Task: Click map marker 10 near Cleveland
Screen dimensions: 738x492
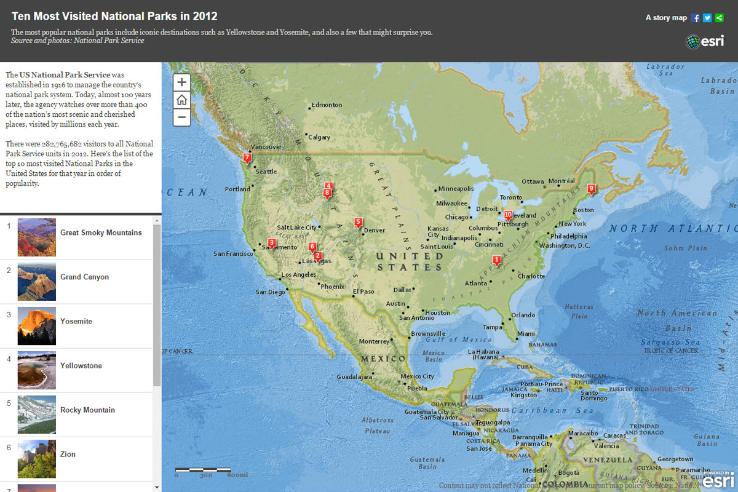Action: click(x=508, y=215)
